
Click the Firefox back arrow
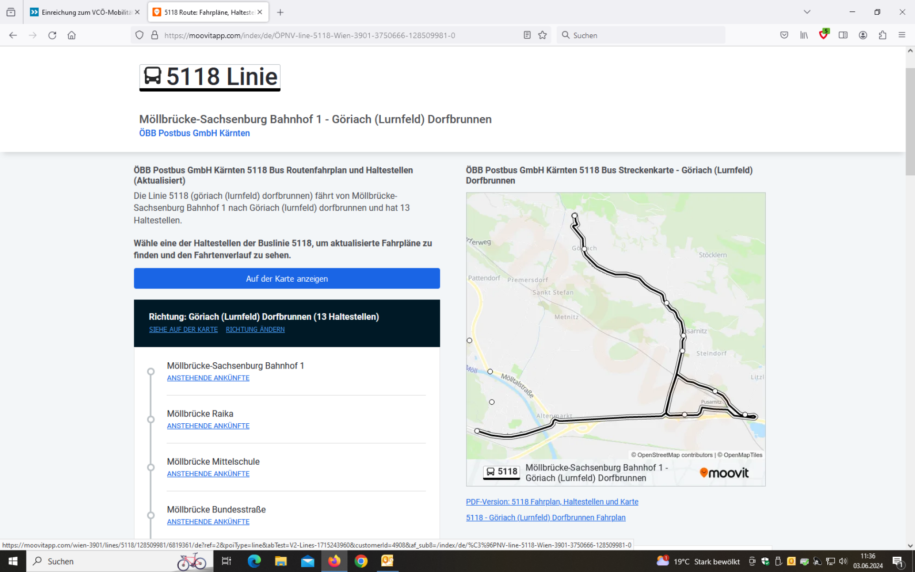[x=13, y=35]
